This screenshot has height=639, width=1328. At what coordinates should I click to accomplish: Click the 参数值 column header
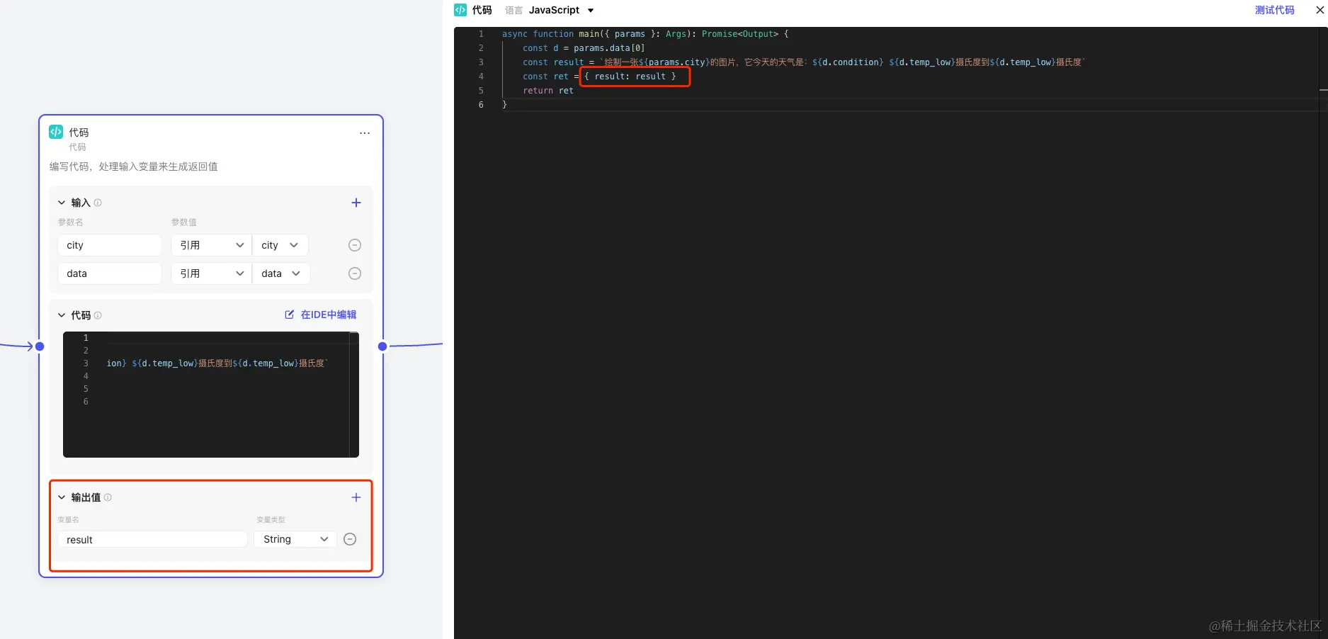coord(184,222)
